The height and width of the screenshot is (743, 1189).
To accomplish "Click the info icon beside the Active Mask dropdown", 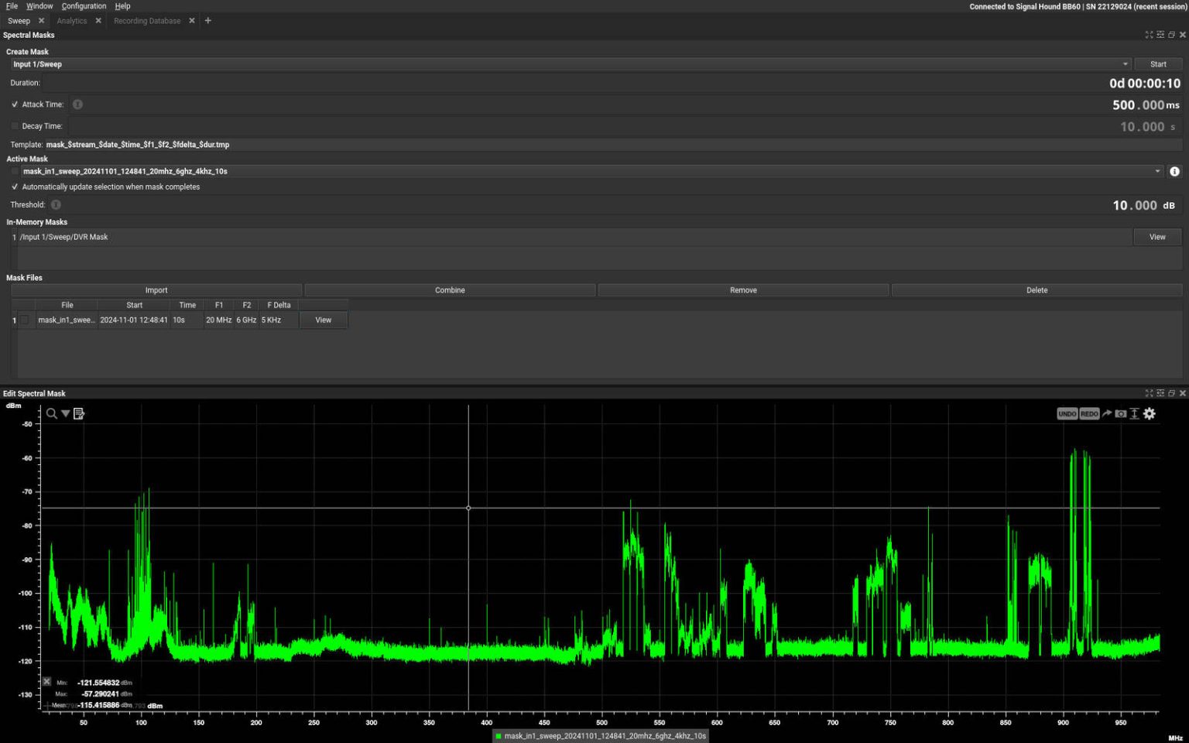I will [x=1174, y=171].
